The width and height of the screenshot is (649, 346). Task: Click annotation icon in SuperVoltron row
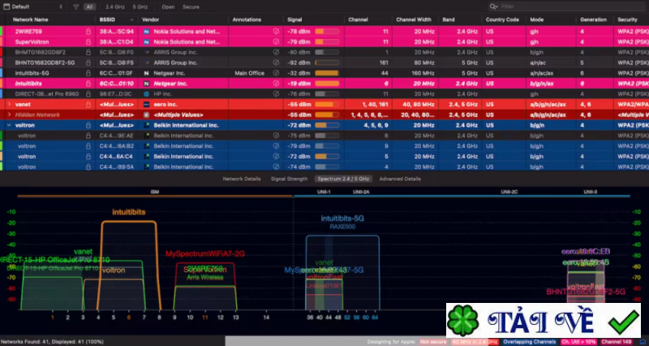click(x=276, y=42)
